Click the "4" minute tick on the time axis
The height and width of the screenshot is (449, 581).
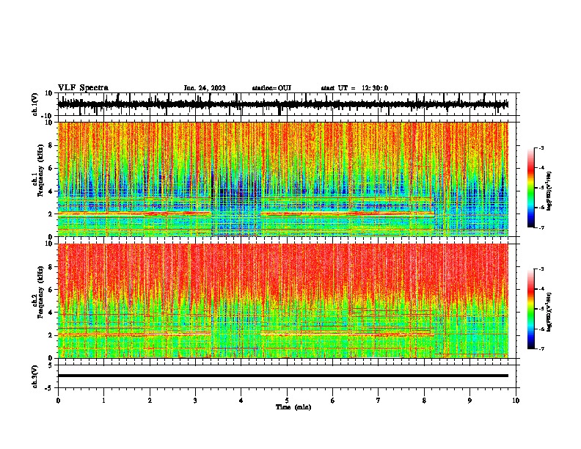coord(241,401)
